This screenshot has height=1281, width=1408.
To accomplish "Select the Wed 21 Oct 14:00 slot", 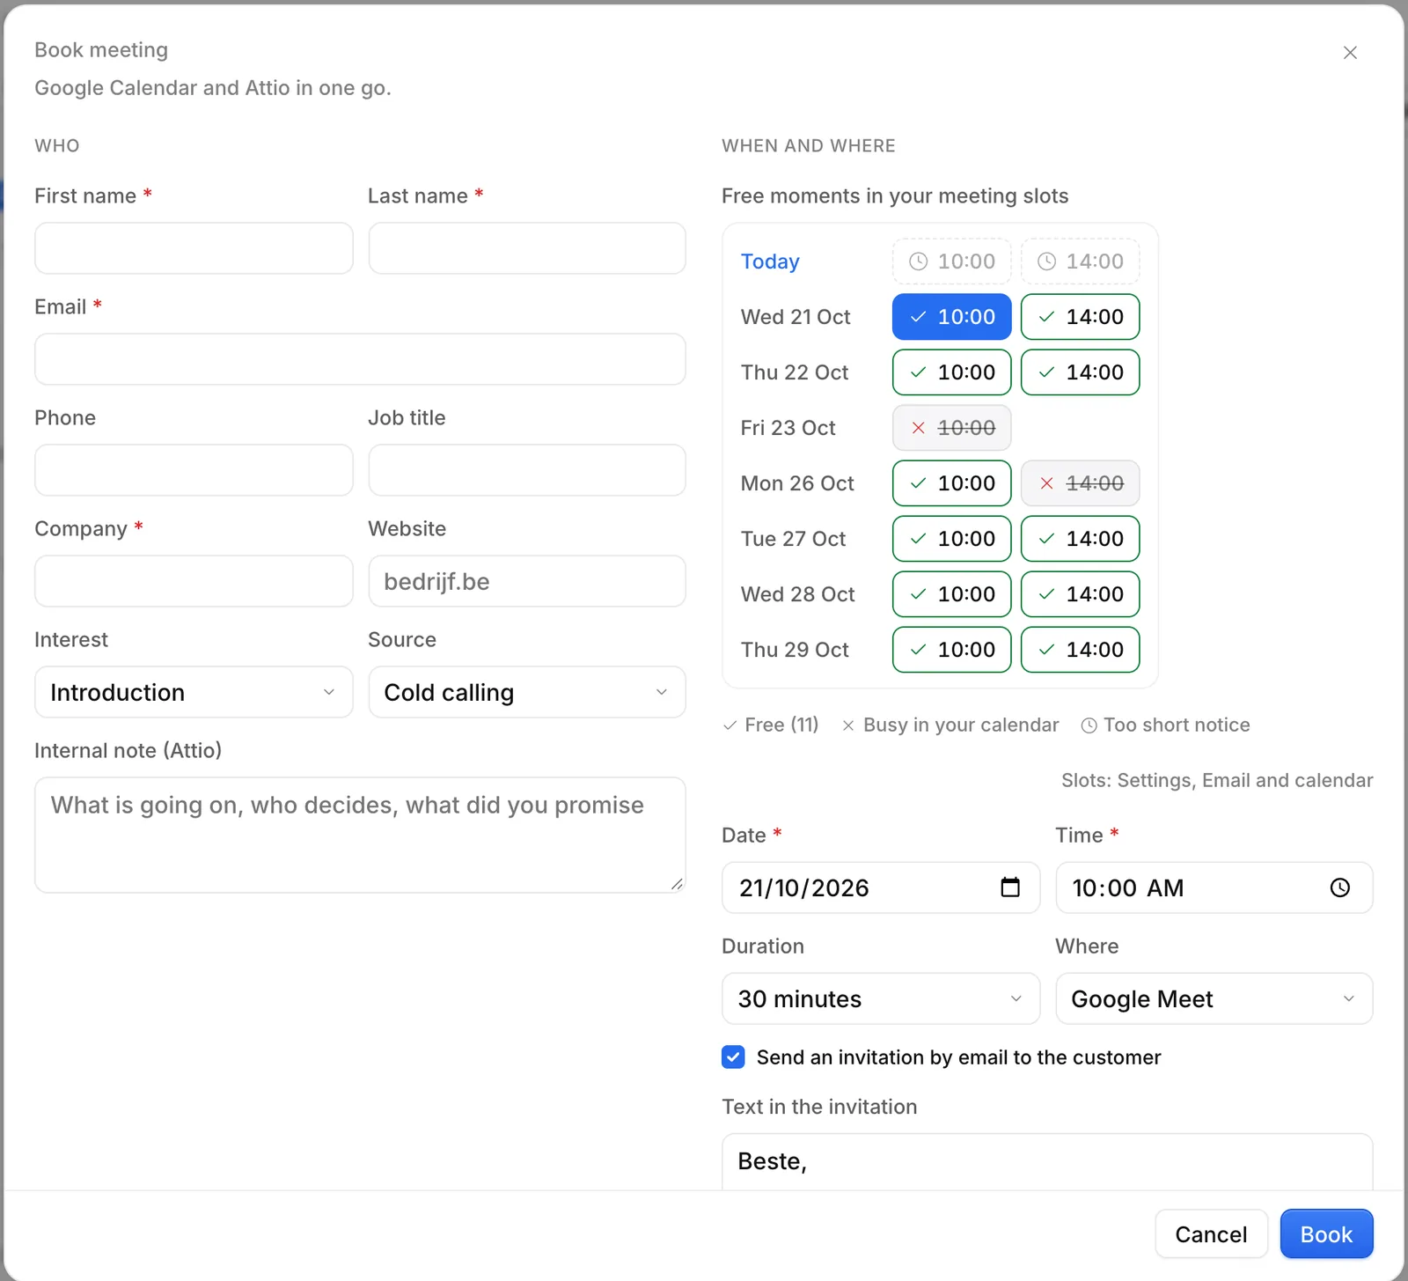I will click(x=1081, y=317).
